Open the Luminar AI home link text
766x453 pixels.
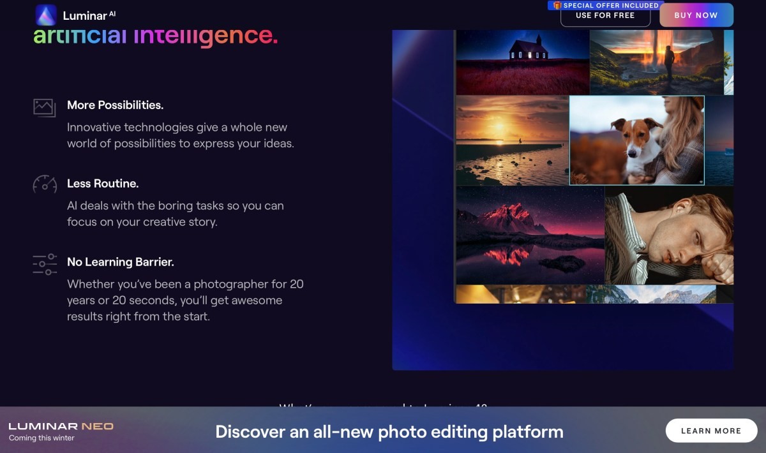[x=89, y=15]
